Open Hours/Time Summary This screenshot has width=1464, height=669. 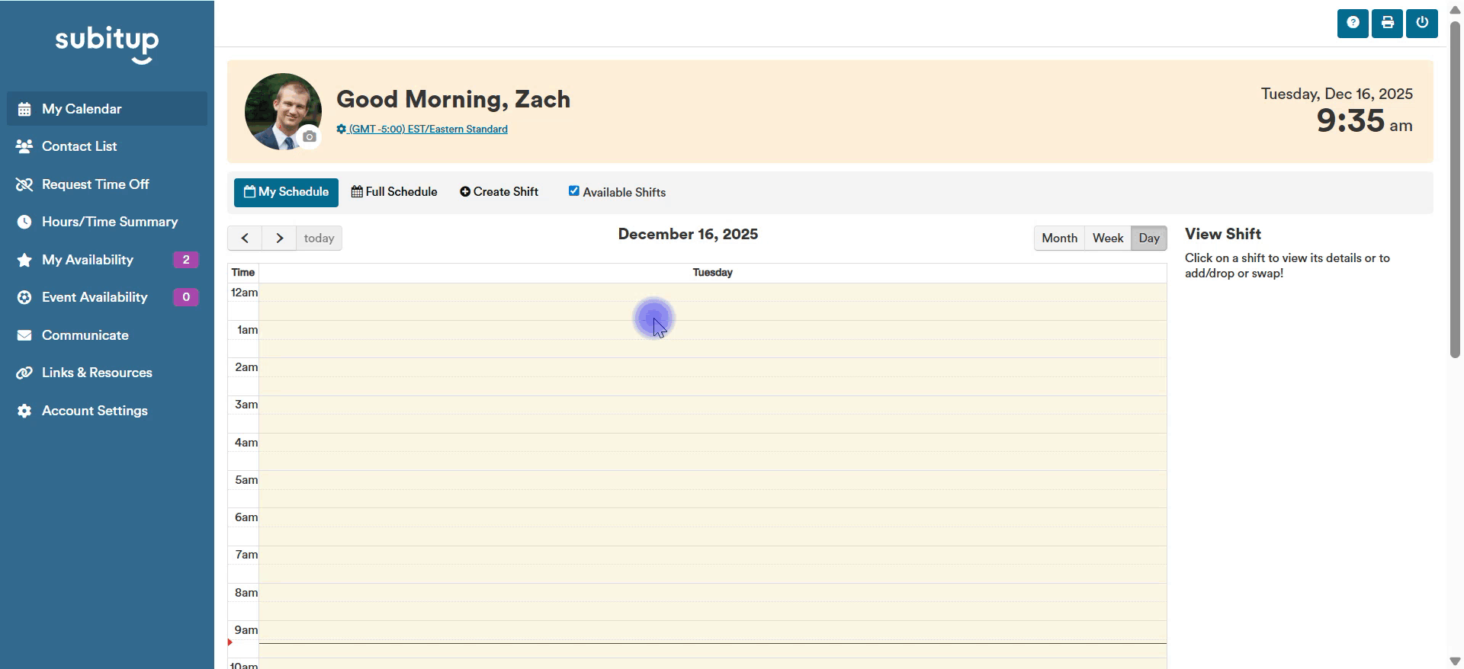(x=109, y=222)
